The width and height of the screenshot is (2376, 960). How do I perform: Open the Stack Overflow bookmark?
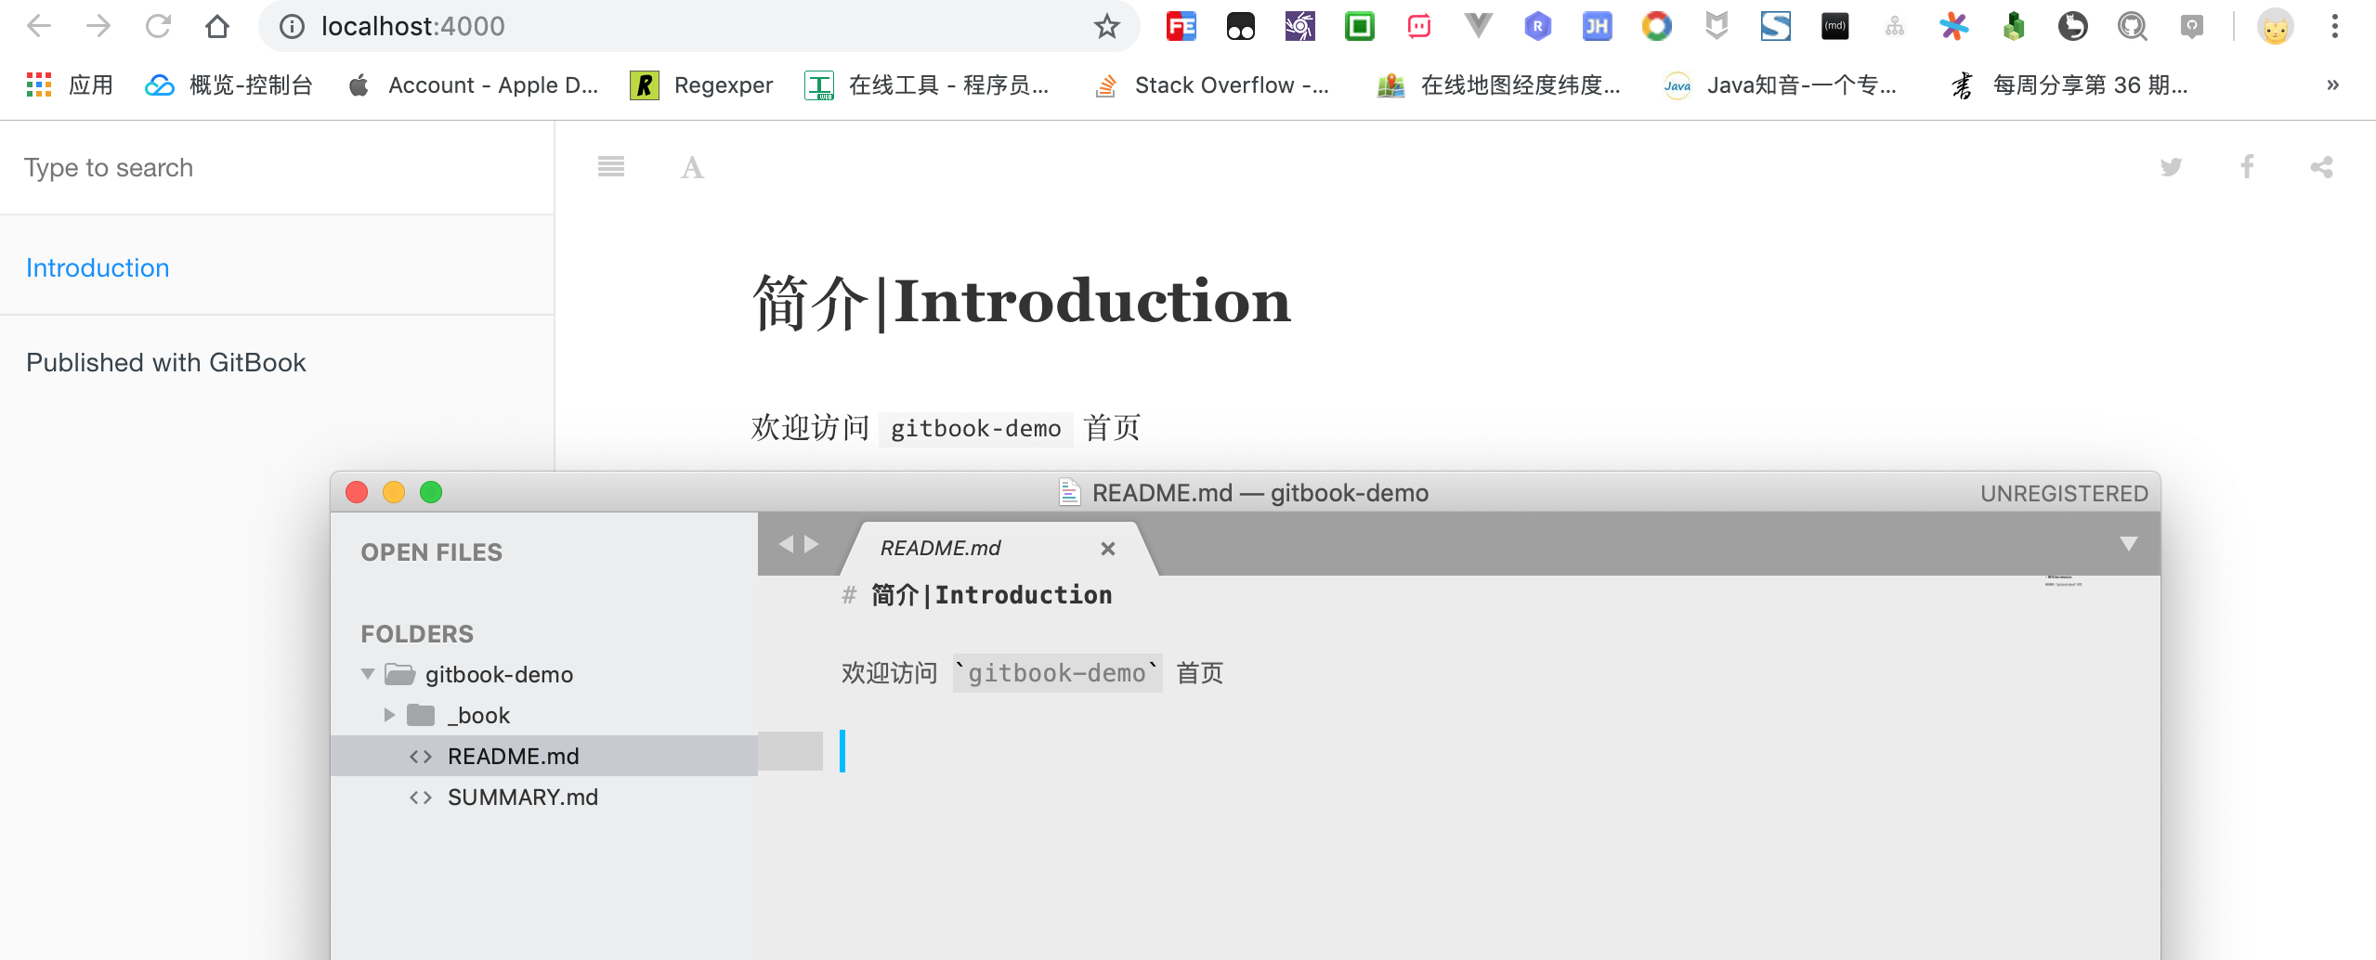(x=1213, y=85)
